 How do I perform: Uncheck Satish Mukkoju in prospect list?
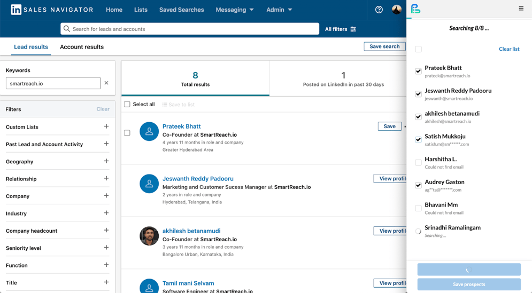(x=418, y=139)
